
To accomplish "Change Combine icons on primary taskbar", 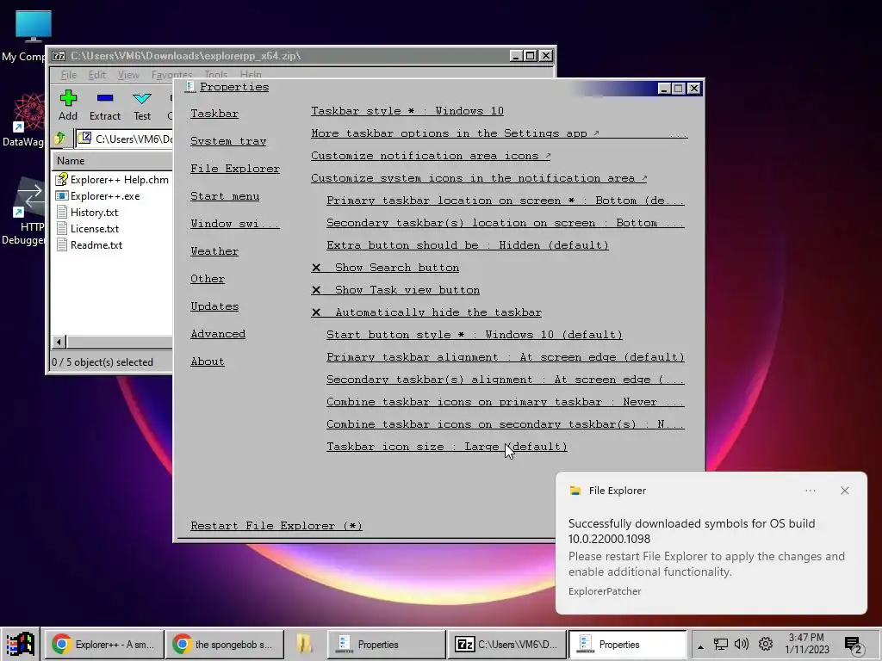I will (x=505, y=403).
